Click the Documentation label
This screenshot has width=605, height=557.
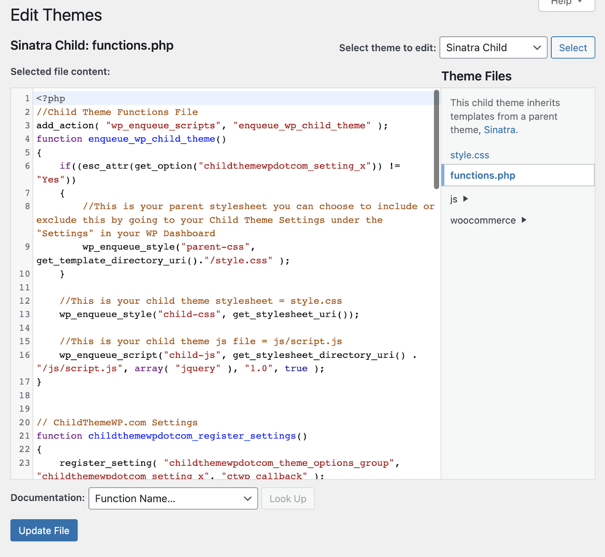click(48, 498)
